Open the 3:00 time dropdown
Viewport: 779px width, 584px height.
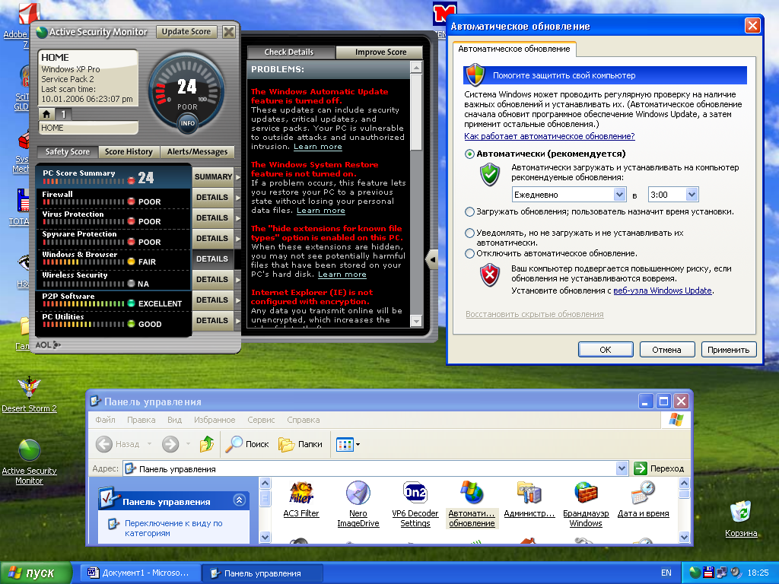pos(692,195)
